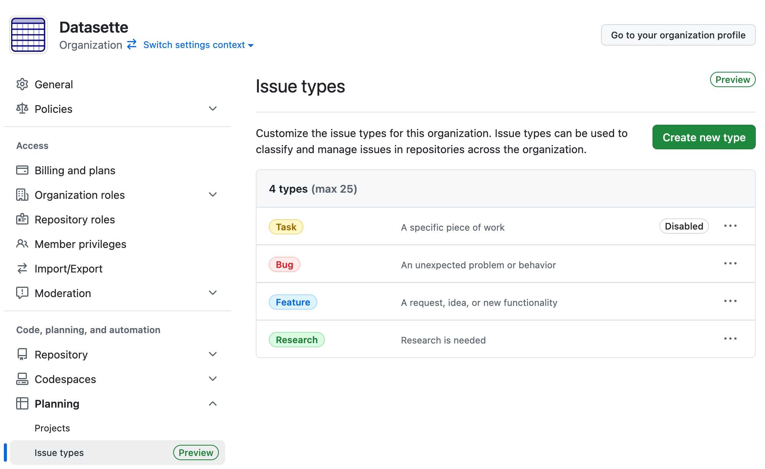Select Issue types sidebar item
765x469 pixels.
coord(118,453)
